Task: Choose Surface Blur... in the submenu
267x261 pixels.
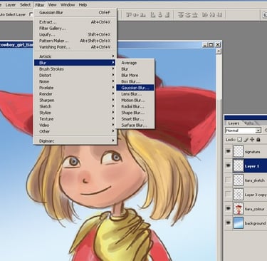Action: tap(135, 125)
